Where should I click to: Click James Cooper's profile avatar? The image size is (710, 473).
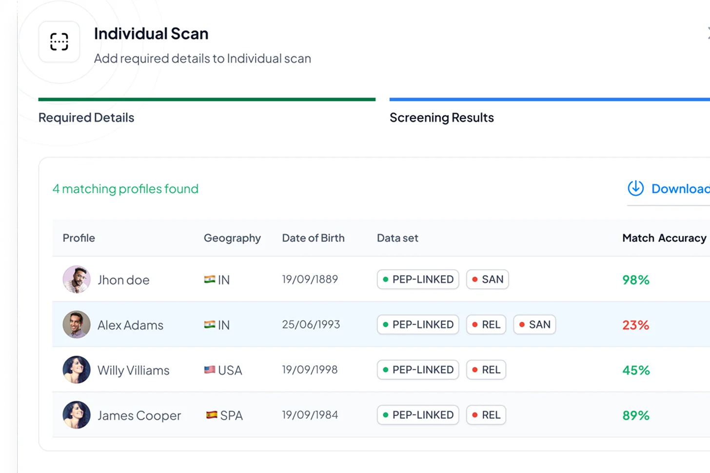click(77, 415)
